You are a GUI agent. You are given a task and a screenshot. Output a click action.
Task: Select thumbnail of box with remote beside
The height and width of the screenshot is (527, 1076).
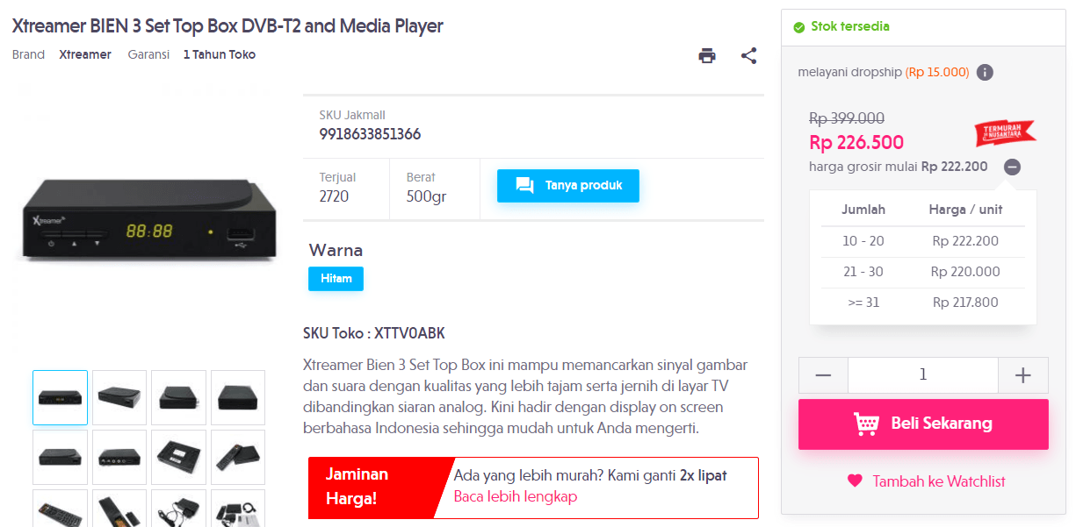coord(237,457)
